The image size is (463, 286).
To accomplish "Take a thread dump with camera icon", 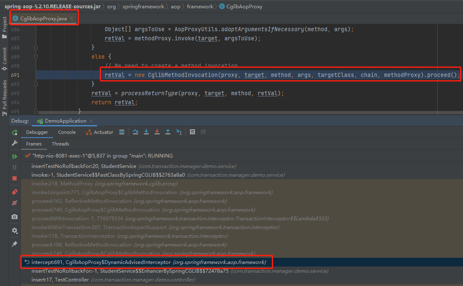I will click(15, 217).
